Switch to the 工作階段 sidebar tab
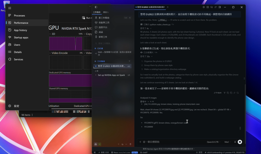Viewport: 261px width, 154px height. pos(97,12)
